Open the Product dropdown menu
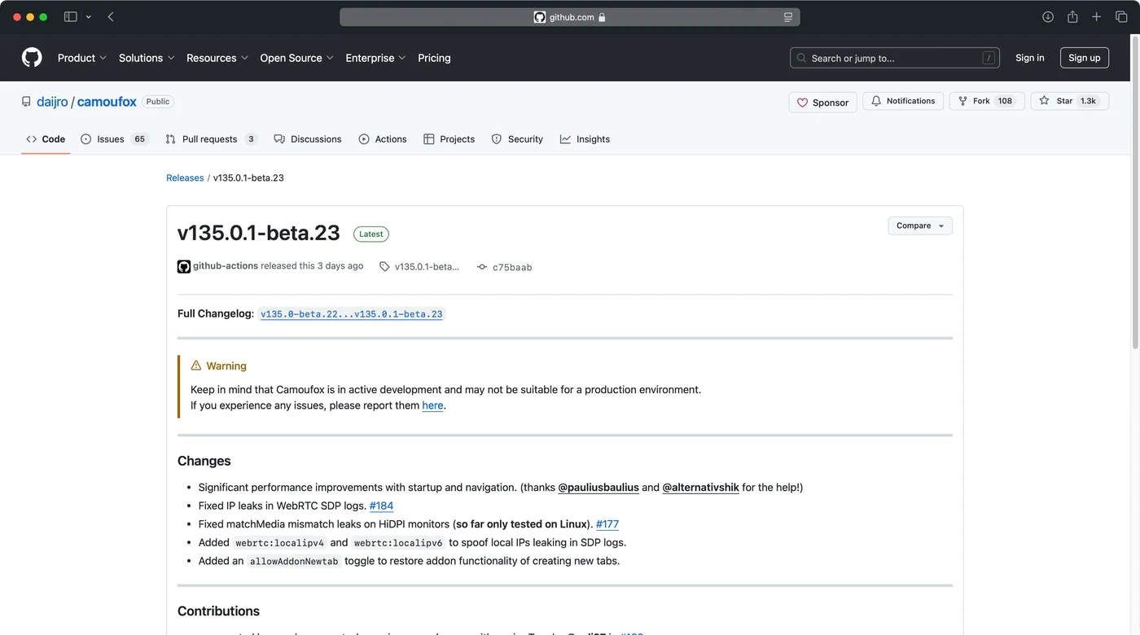This screenshot has width=1140, height=635. click(x=81, y=58)
